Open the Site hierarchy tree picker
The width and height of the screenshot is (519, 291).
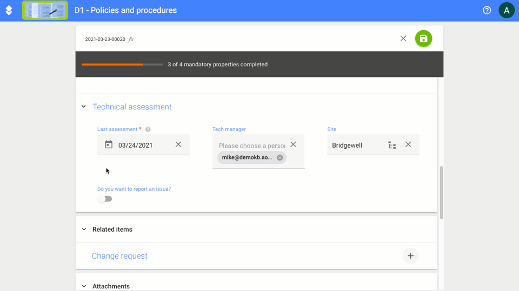tap(392, 145)
